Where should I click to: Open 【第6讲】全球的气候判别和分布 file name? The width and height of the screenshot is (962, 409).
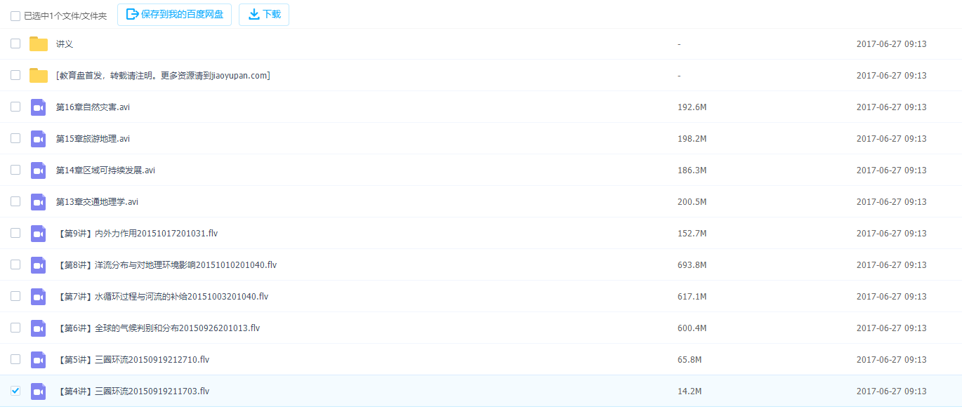(x=159, y=328)
